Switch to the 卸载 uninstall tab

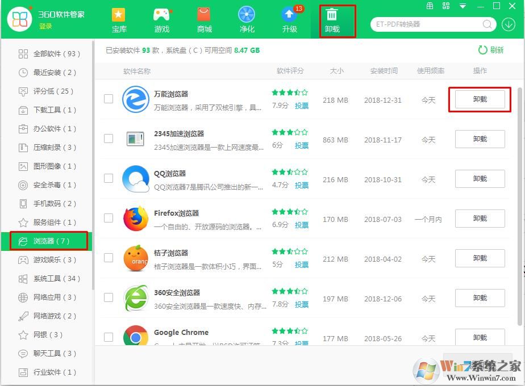pos(332,21)
